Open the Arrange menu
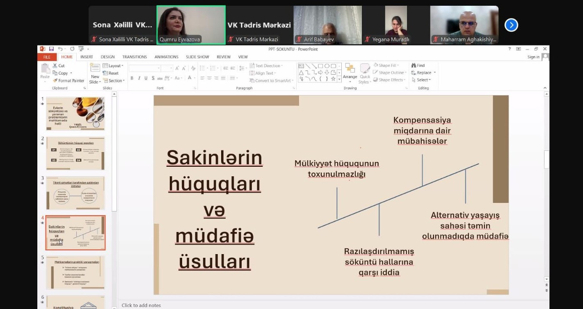 350,73
